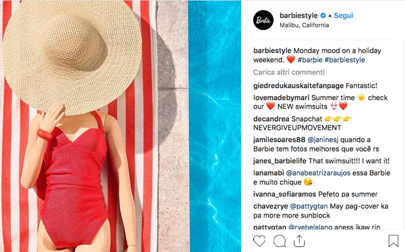Viewport: 405px width, 252px height.
Task: Follow barbiestyle via Segui
Action: click(343, 15)
